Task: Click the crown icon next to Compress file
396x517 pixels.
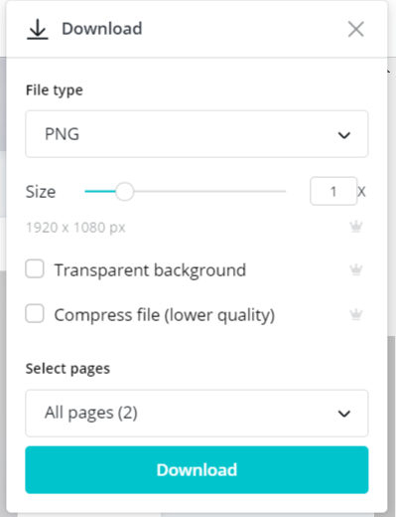Action: (x=356, y=314)
